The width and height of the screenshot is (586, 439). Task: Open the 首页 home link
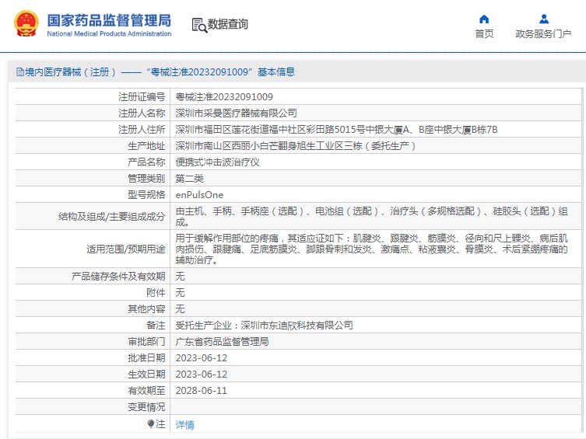(x=484, y=34)
